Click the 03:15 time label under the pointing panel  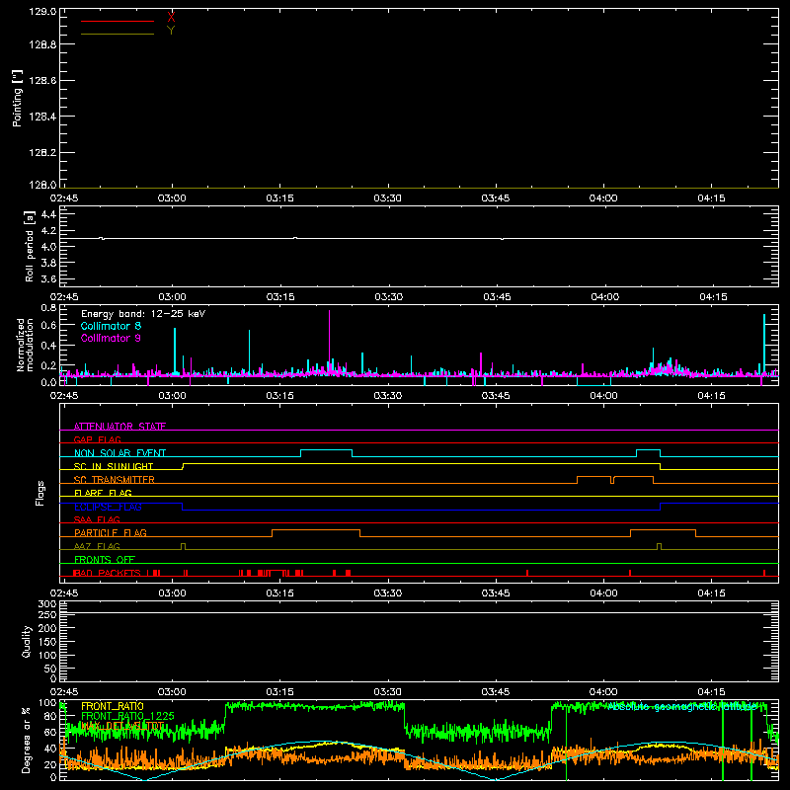click(x=280, y=198)
